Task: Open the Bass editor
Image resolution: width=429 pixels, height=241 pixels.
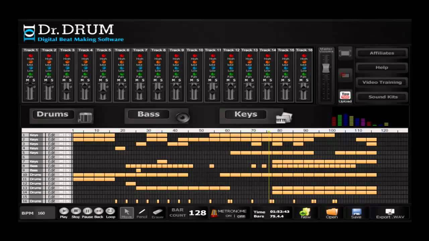Action: click(x=148, y=114)
